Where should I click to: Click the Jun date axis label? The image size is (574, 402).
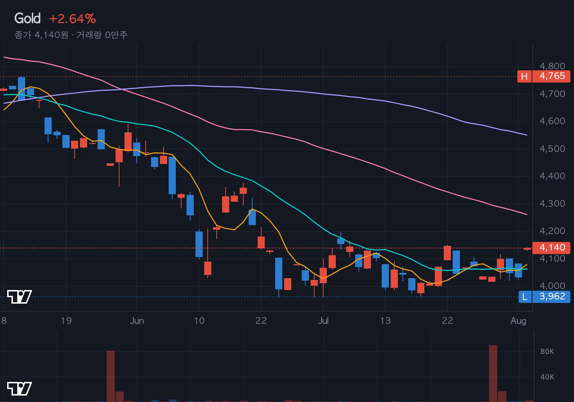click(137, 321)
